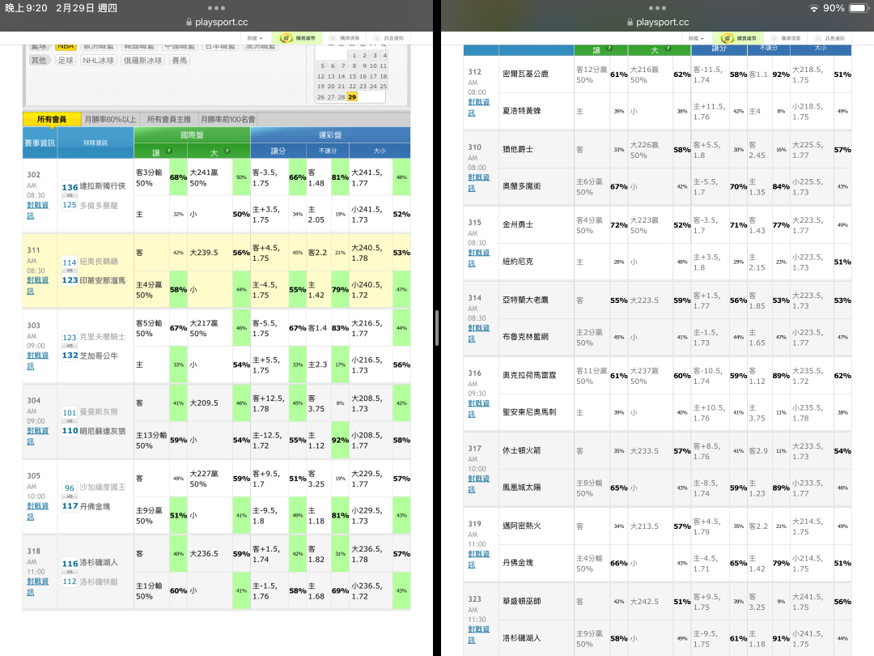Open 訊息通知 in left window toolbar
874x656 pixels.
(x=389, y=38)
